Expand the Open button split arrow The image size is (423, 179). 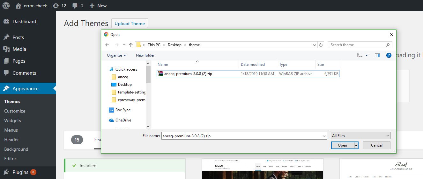tap(356, 145)
